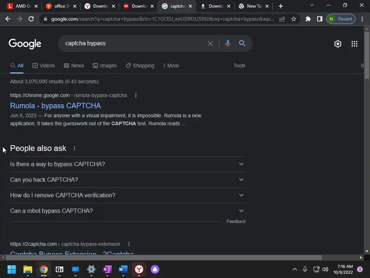This screenshot has width=370, height=278.
Task: Open Word from taskbar
Action: (x=123, y=269)
